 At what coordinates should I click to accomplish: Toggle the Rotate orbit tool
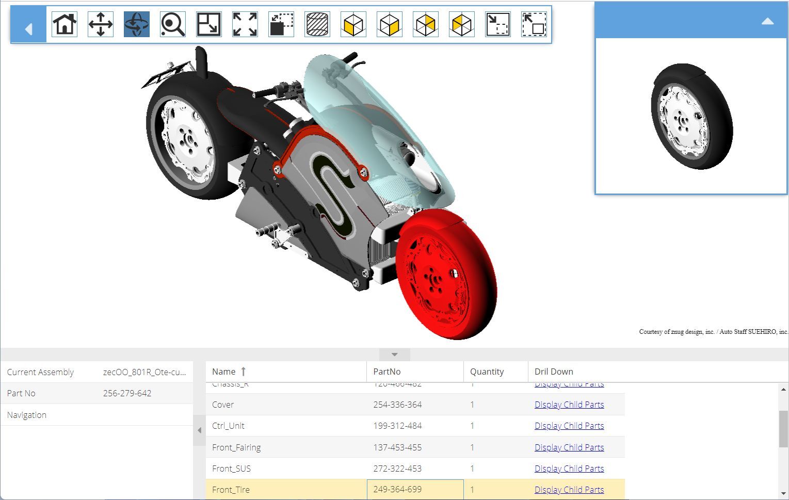click(x=137, y=24)
